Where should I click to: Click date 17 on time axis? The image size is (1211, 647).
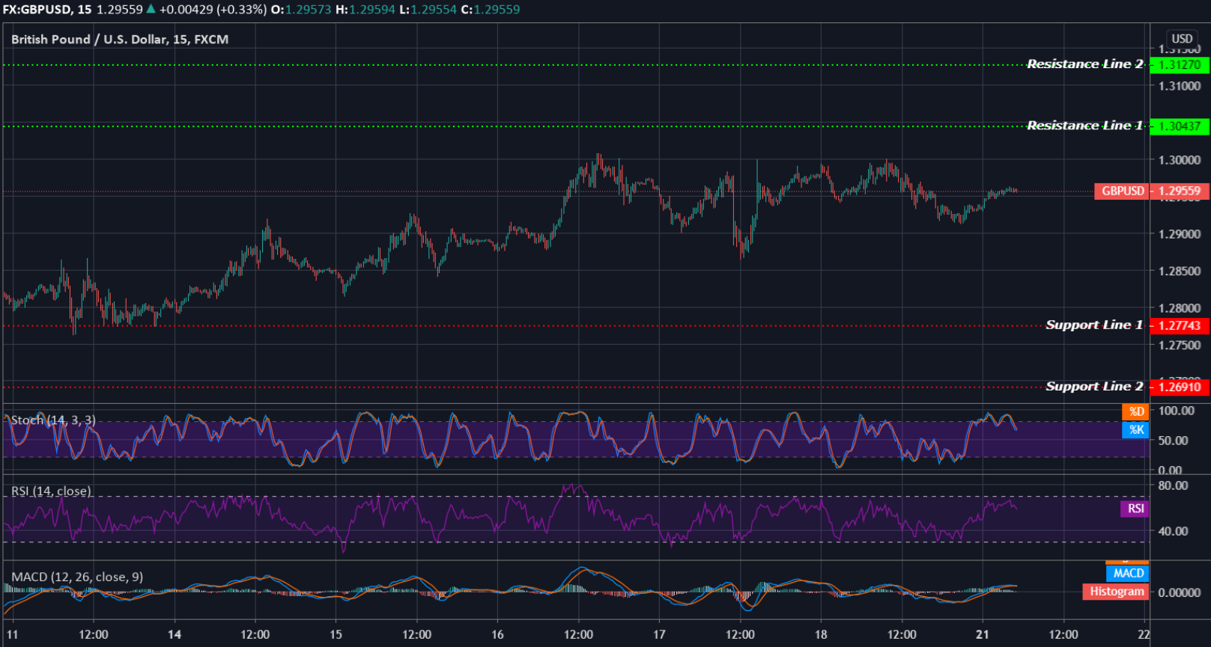pos(659,634)
